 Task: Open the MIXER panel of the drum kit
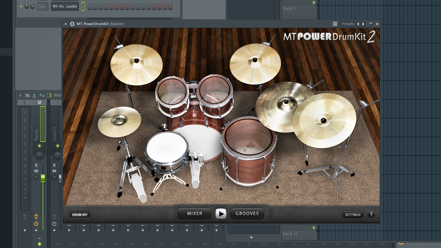[x=194, y=214]
